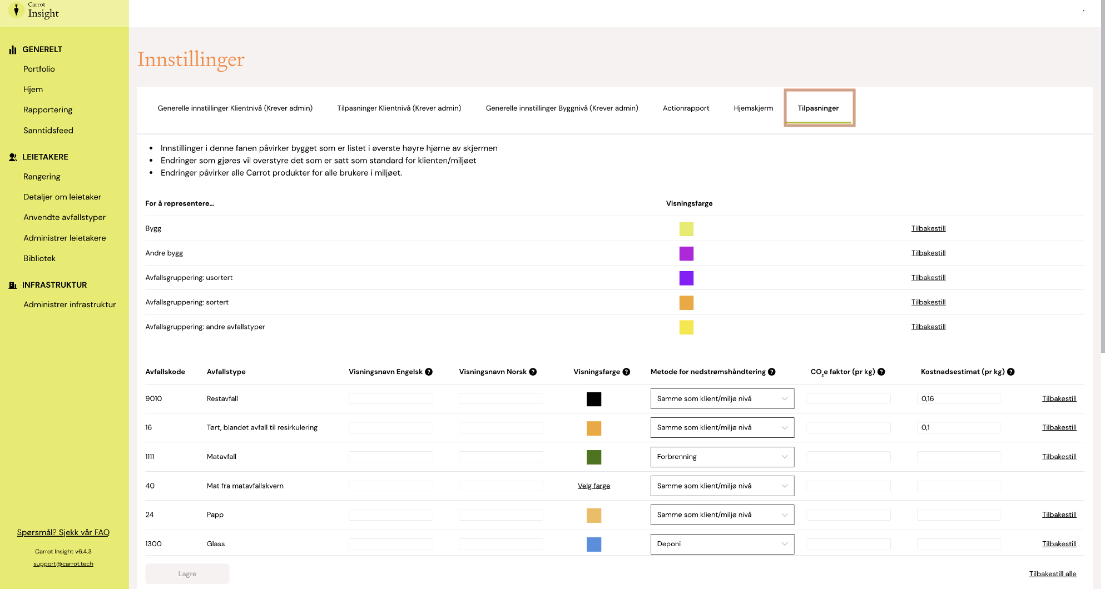Open Glass Deponi dropdown

[722, 544]
